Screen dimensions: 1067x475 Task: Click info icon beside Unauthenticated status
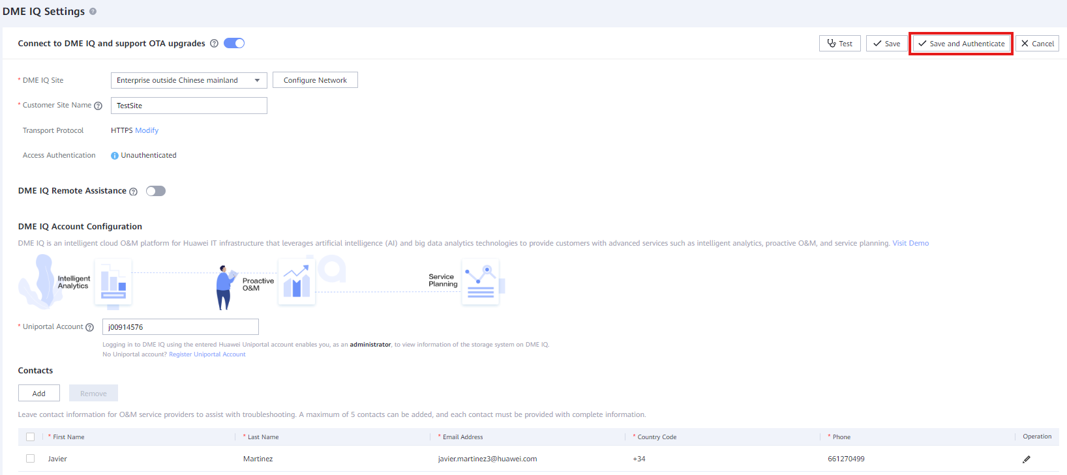pyautogui.click(x=115, y=156)
